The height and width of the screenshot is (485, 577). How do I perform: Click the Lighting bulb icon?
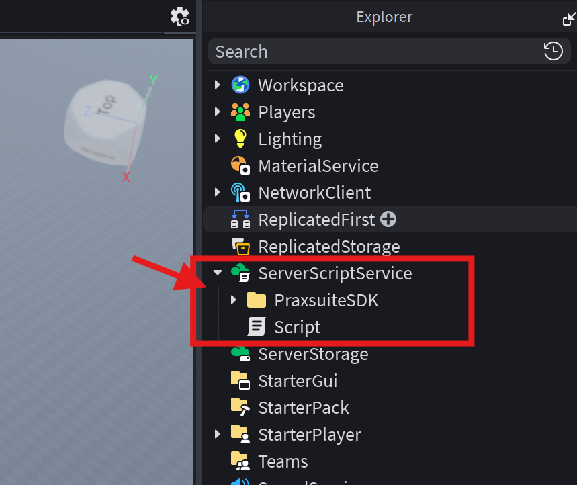(240, 139)
